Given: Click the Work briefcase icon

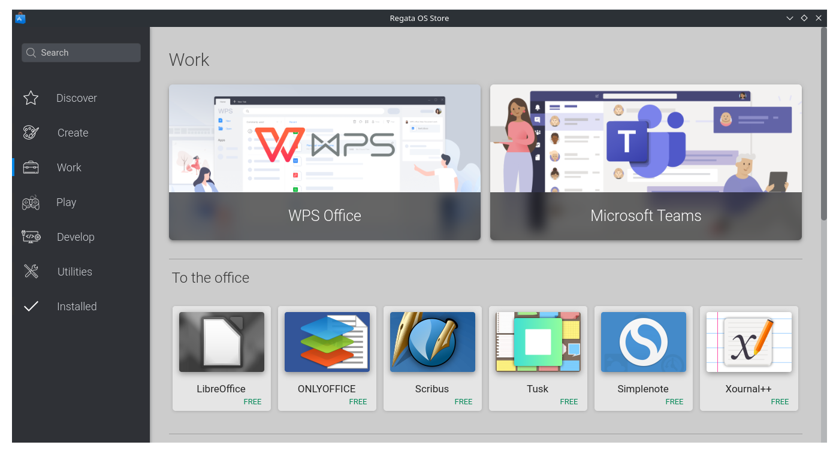Looking at the screenshot, I should [31, 168].
